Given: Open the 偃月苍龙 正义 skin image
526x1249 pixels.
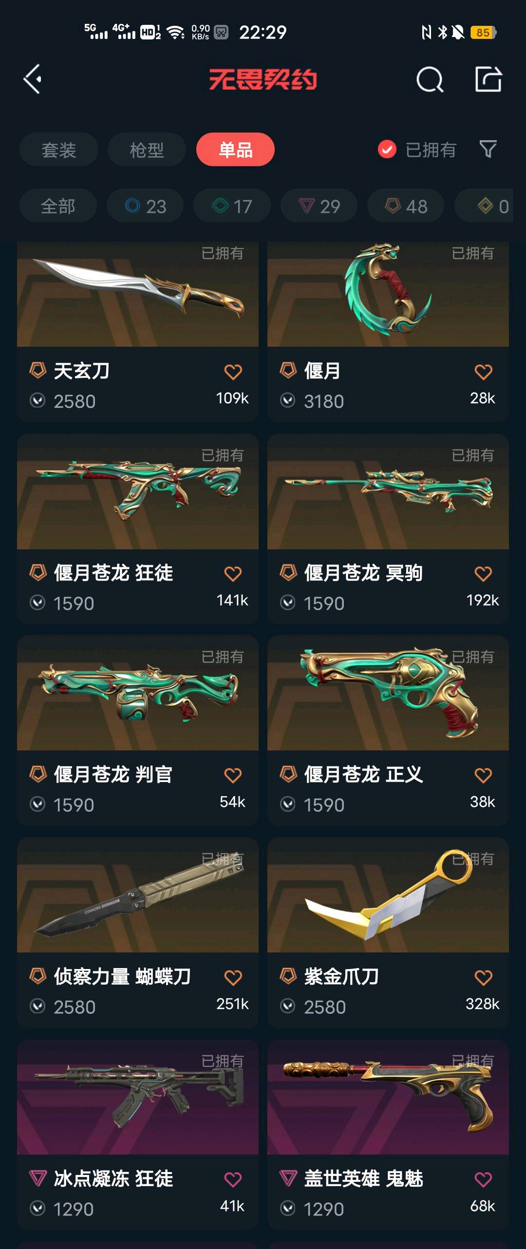Looking at the screenshot, I should 388,693.
